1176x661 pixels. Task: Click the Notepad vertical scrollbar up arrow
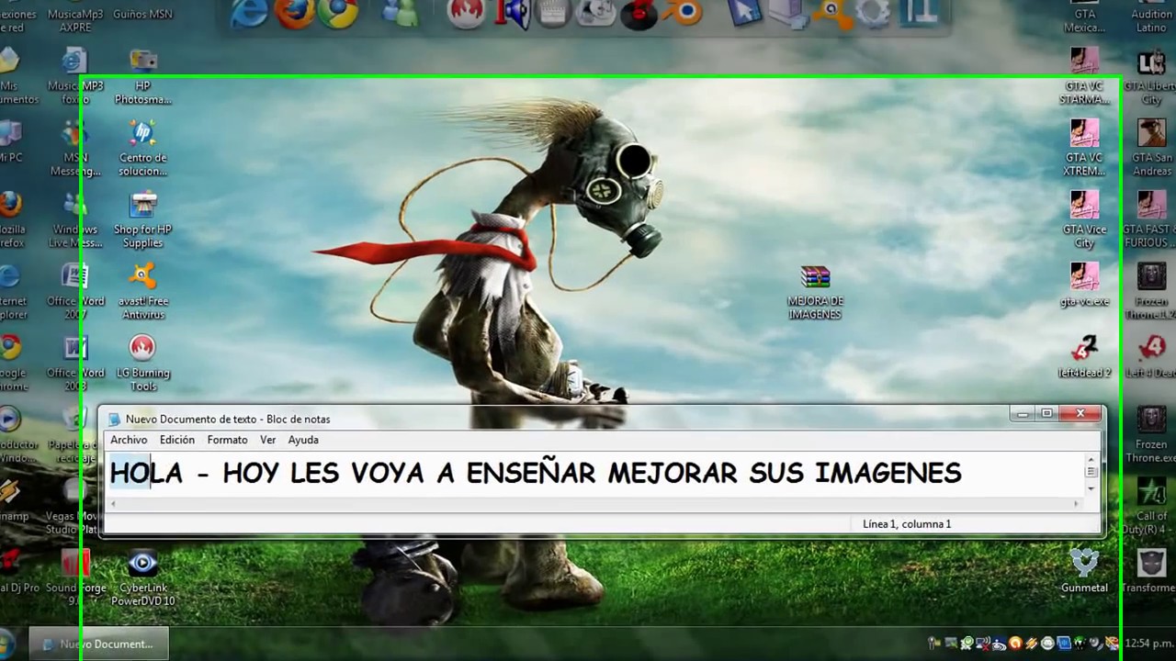1091,459
